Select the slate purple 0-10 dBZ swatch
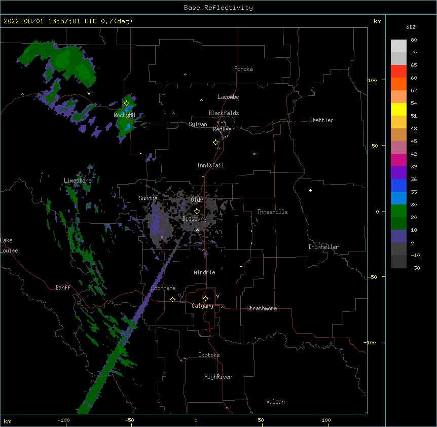 (x=398, y=236)
